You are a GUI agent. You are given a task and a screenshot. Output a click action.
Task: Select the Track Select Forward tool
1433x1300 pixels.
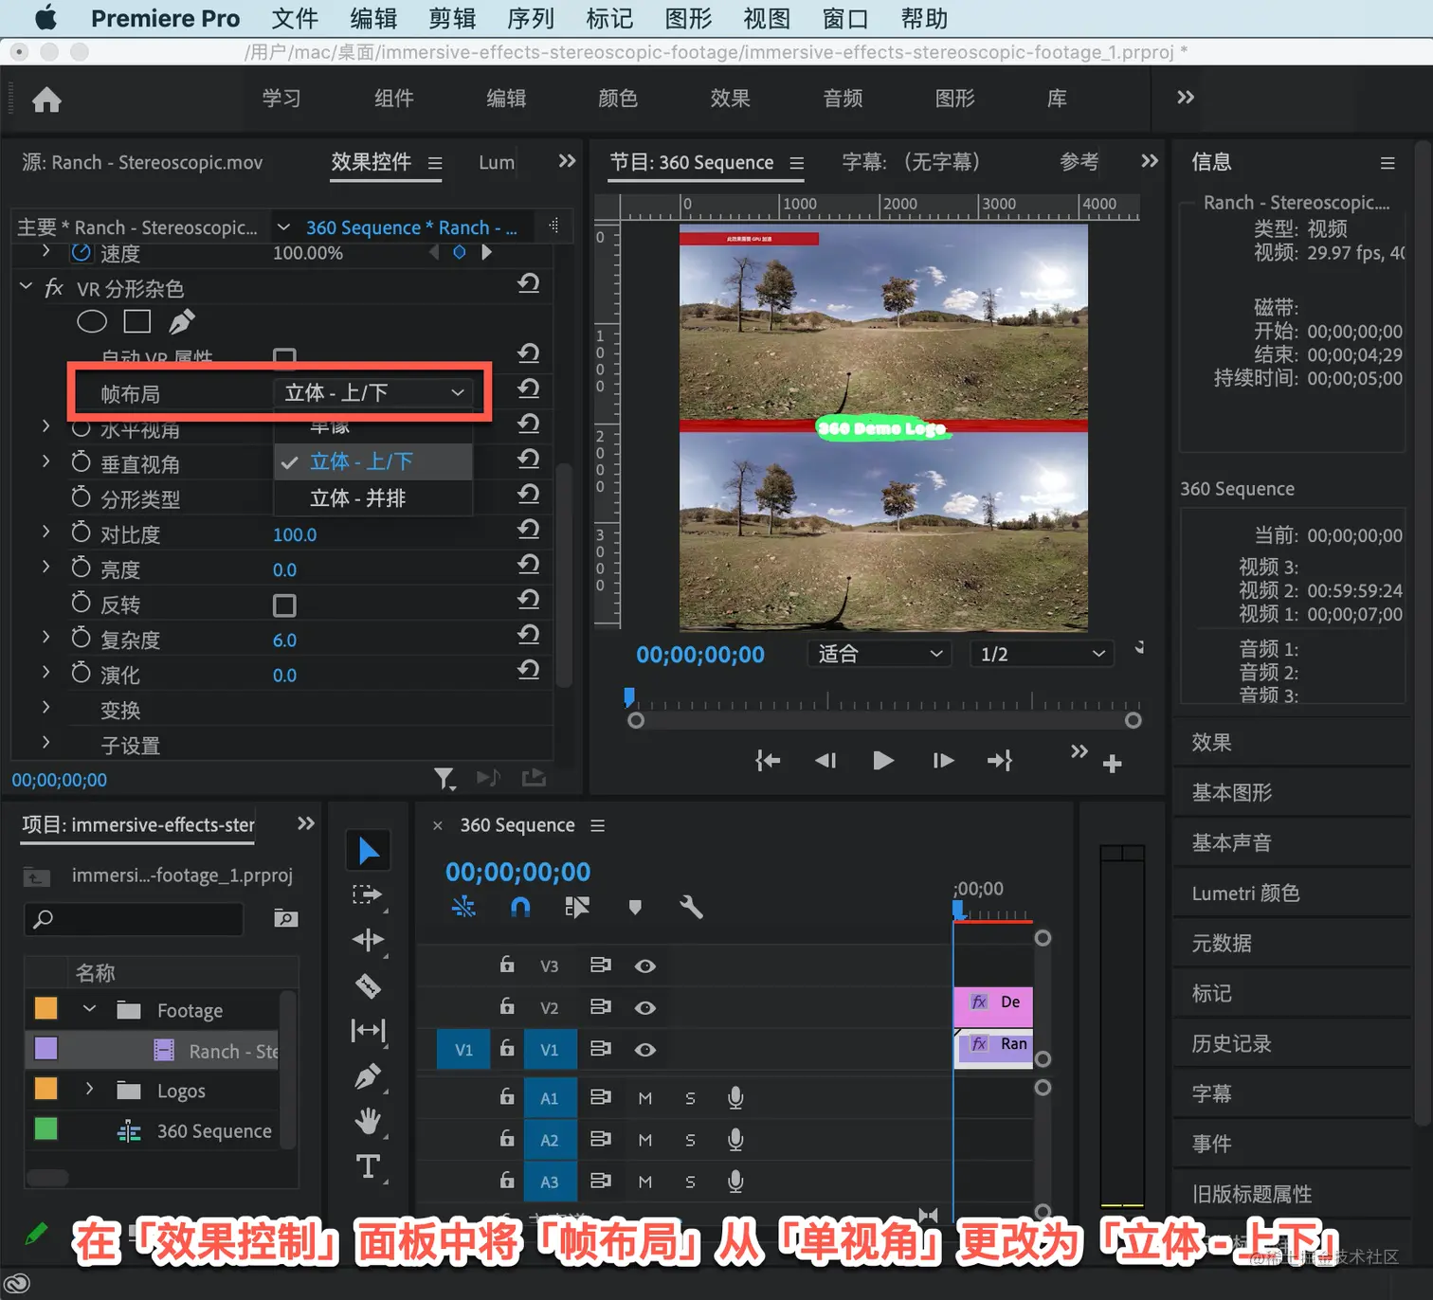pos(368,895)
